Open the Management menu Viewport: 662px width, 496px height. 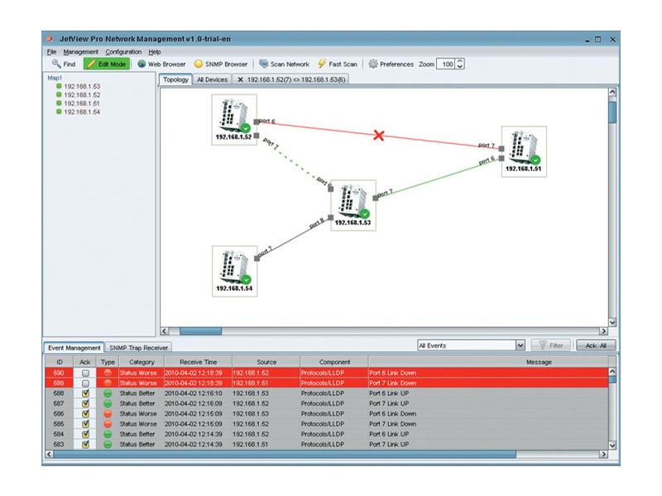click(80, 52)
